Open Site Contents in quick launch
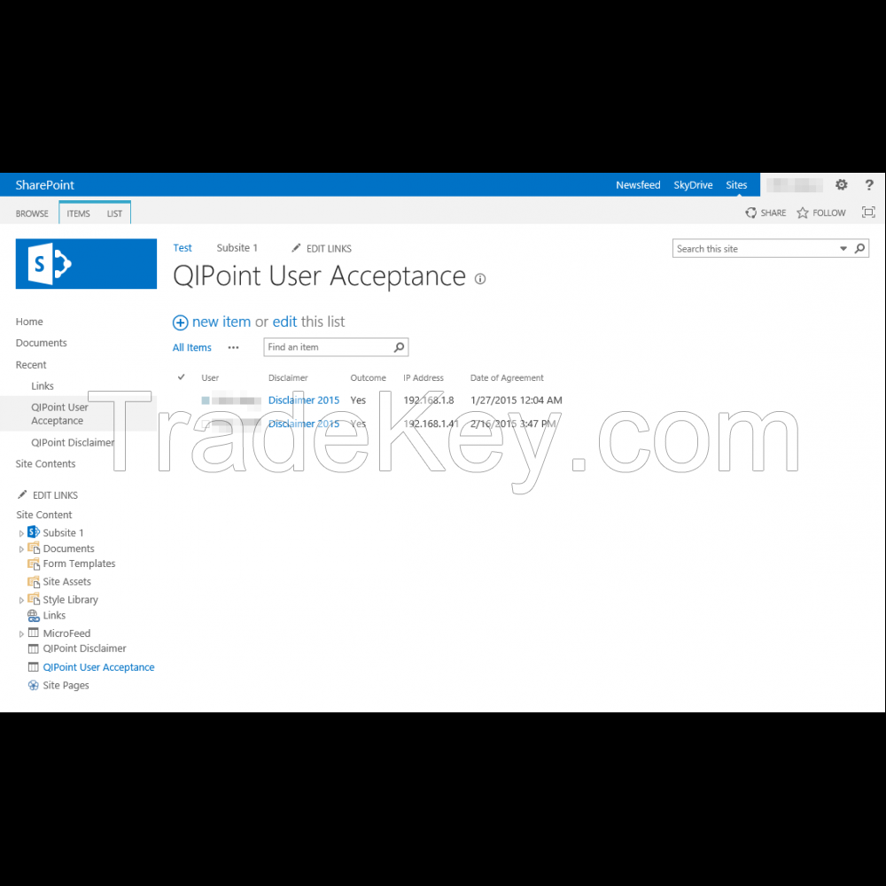The image size is (886, 886). coord(45,464)
